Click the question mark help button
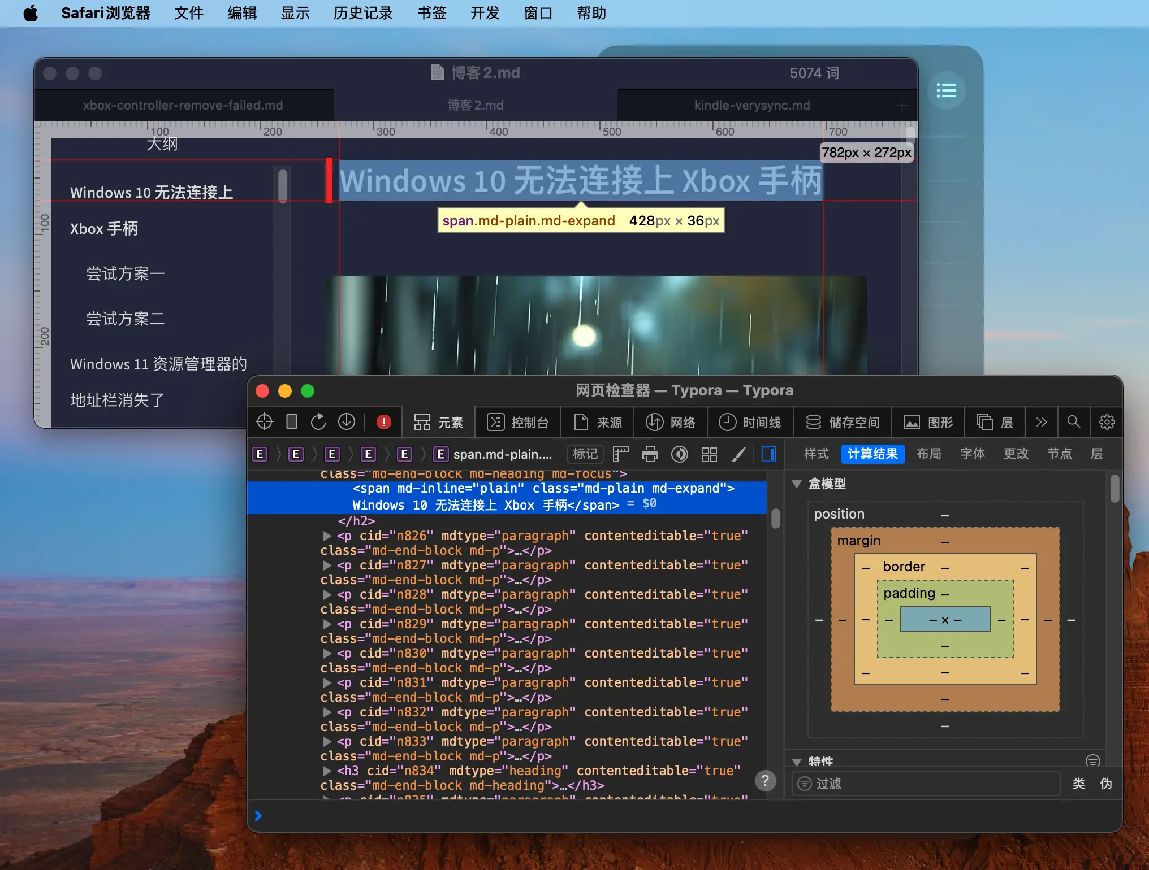The image size is (1149, 870). tap(765, 781)
